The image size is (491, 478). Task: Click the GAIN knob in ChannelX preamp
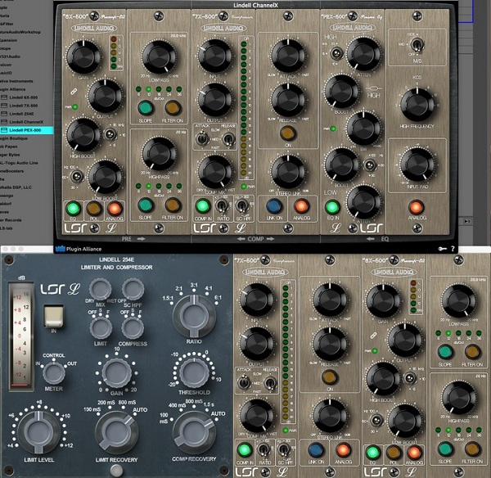click(x=83, y=56)
